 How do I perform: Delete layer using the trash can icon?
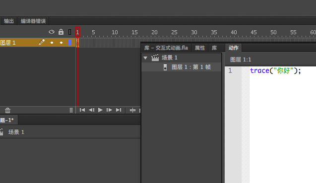point(7,110)
